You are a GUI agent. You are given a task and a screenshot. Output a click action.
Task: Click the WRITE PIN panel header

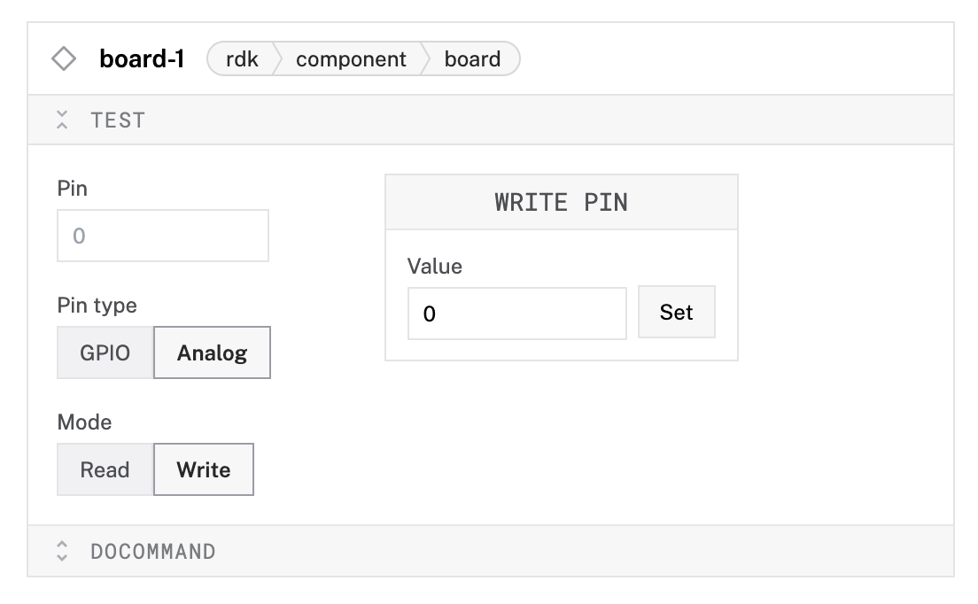point(561,202)
